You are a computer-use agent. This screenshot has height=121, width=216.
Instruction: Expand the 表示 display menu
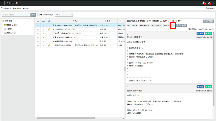tap(26, 8)
